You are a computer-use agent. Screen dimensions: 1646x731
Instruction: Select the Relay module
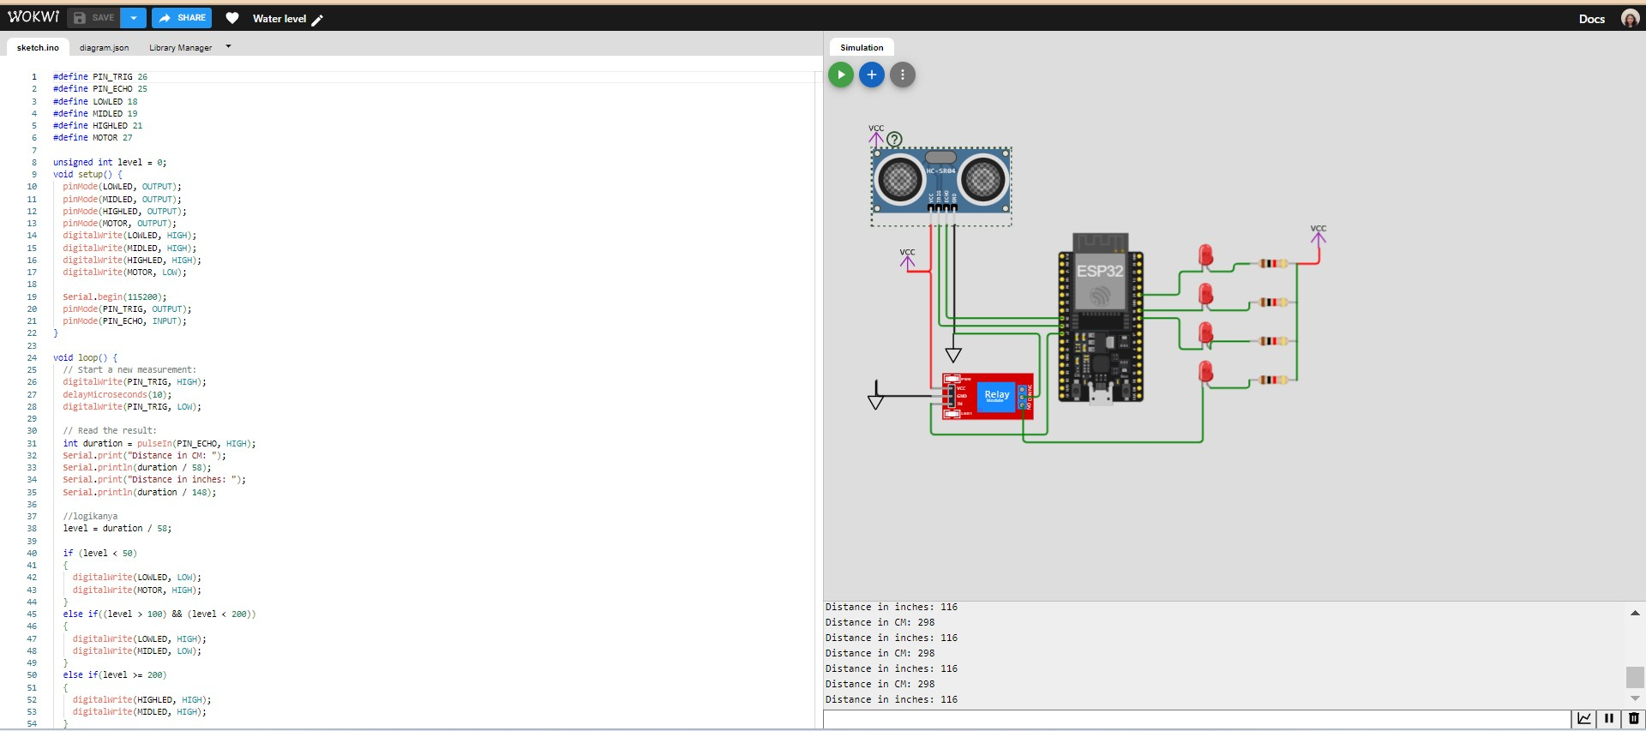point(988,396)
